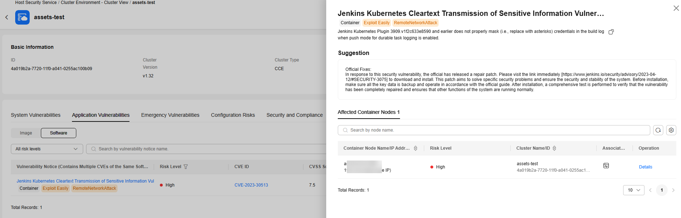Copy the vulnerability description text
Screen dimensions: 681x218
[x=611, y=32]
